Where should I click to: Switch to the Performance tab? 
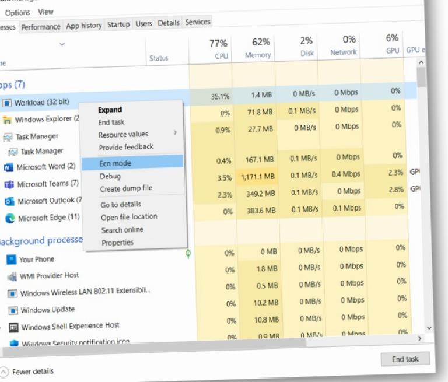coord(41,27)
